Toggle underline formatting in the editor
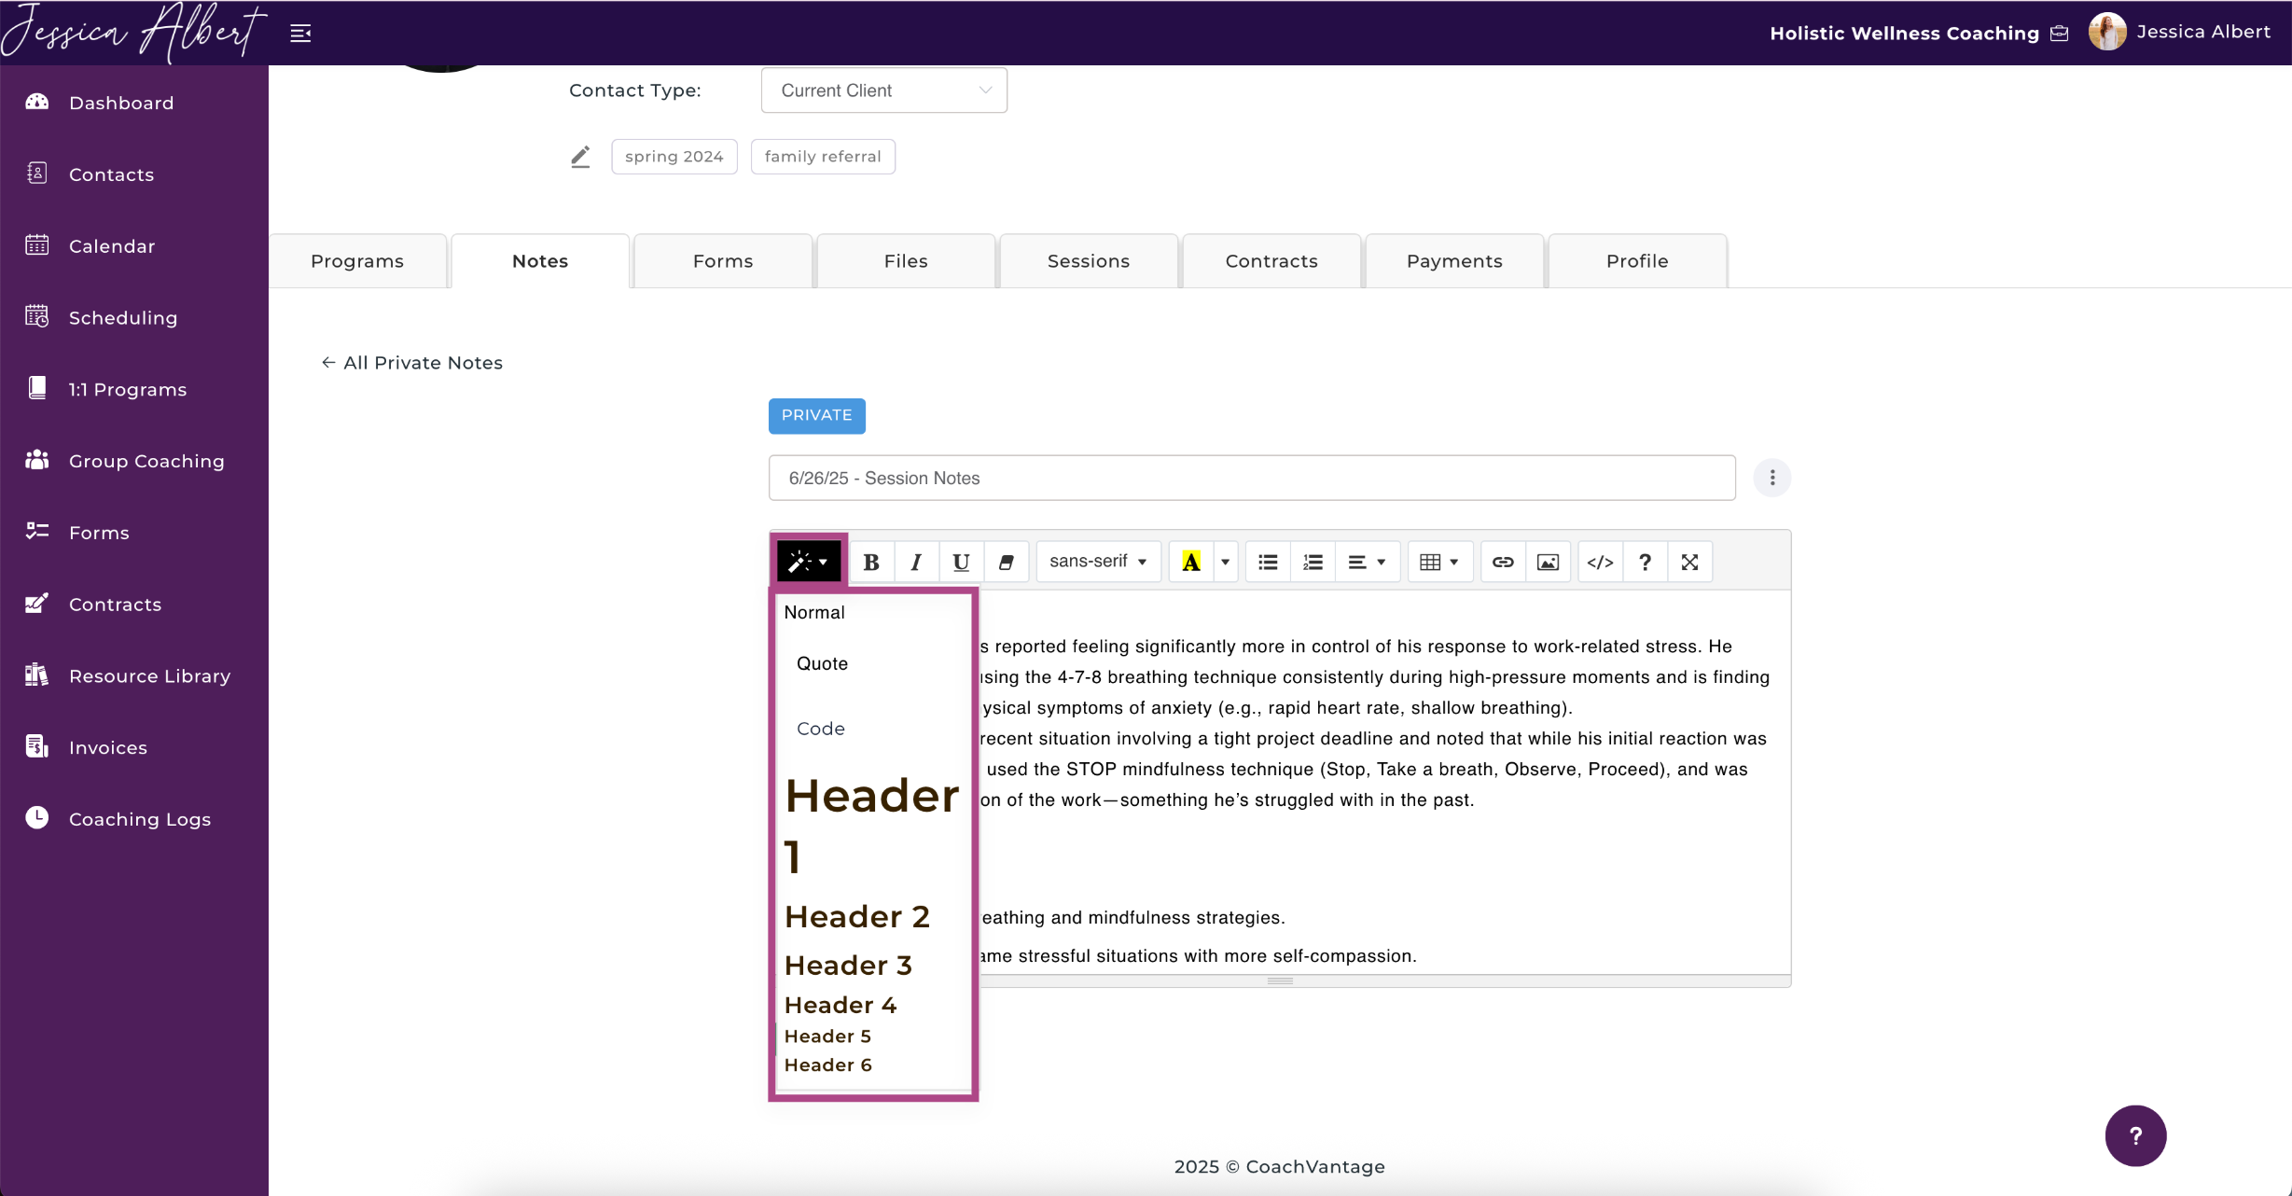 961,562
